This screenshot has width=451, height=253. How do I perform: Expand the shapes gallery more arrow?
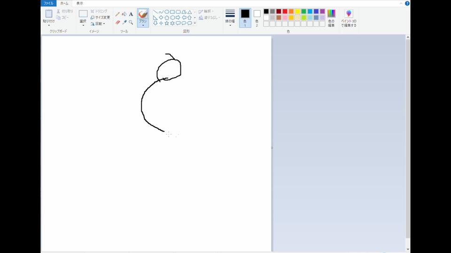194,23
